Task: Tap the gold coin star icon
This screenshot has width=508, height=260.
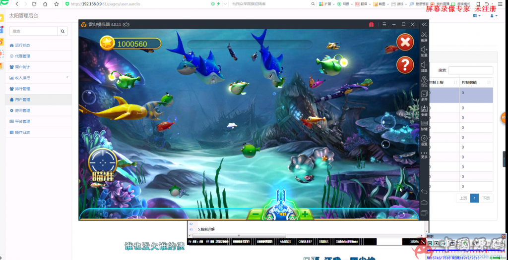Action: coord(107,44)
